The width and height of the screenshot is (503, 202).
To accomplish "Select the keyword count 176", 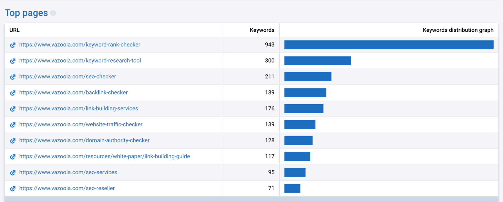I will pyautogui.click(x=269, y=109).
